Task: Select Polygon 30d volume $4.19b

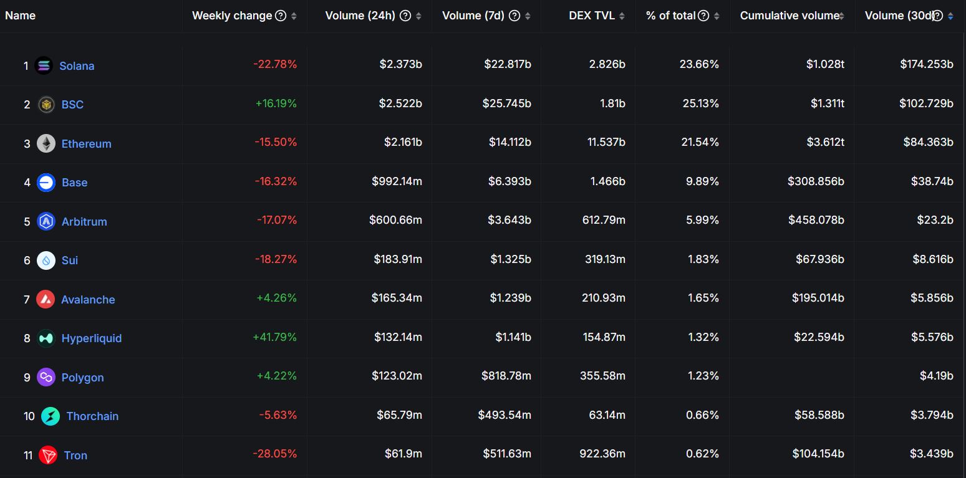Action: click(937, 376)
